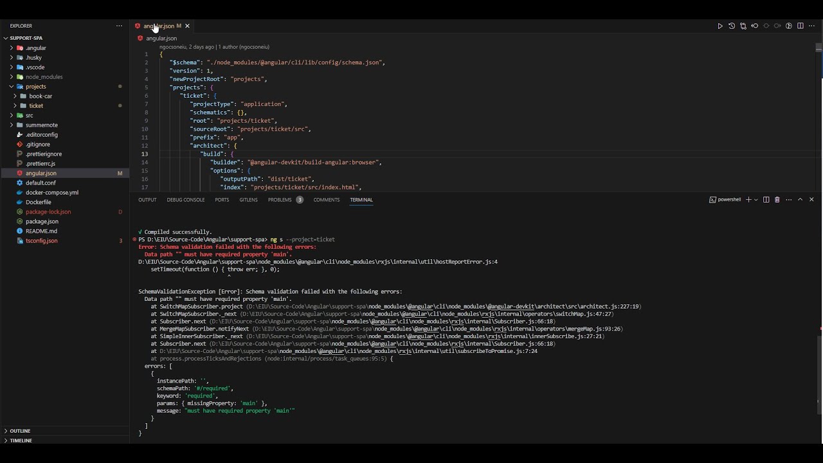This screenshot has width=823, height=463.
Task: Go to previous change revision icon
Action: point(755,26)
